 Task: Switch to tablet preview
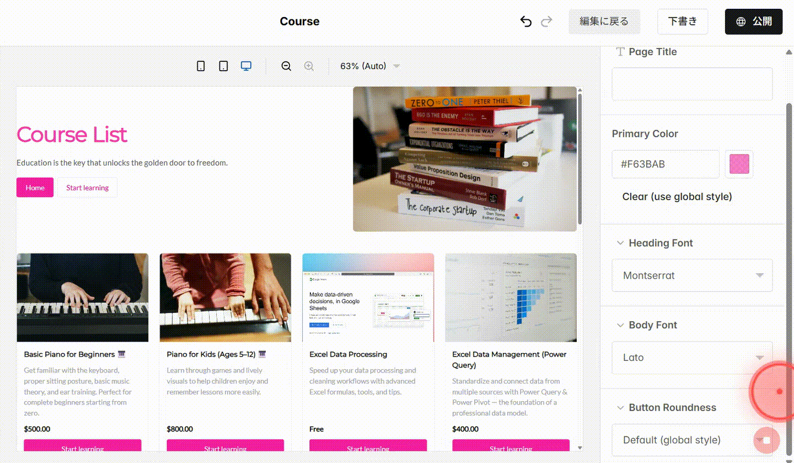click(x=223, y=66)
